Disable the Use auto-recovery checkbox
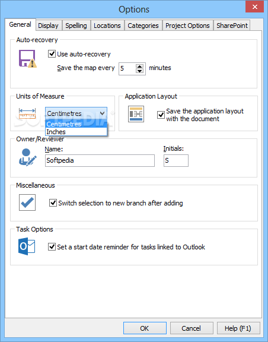Screen dimensions: 268x342 coord(52,53)
